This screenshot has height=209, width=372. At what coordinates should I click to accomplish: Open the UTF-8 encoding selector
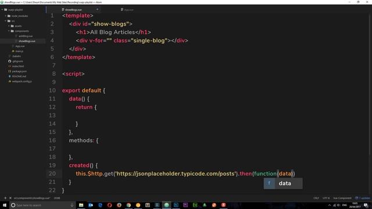[x=326, y=198]
